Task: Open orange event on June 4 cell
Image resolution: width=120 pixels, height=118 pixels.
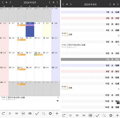Action: pos(21,25)
